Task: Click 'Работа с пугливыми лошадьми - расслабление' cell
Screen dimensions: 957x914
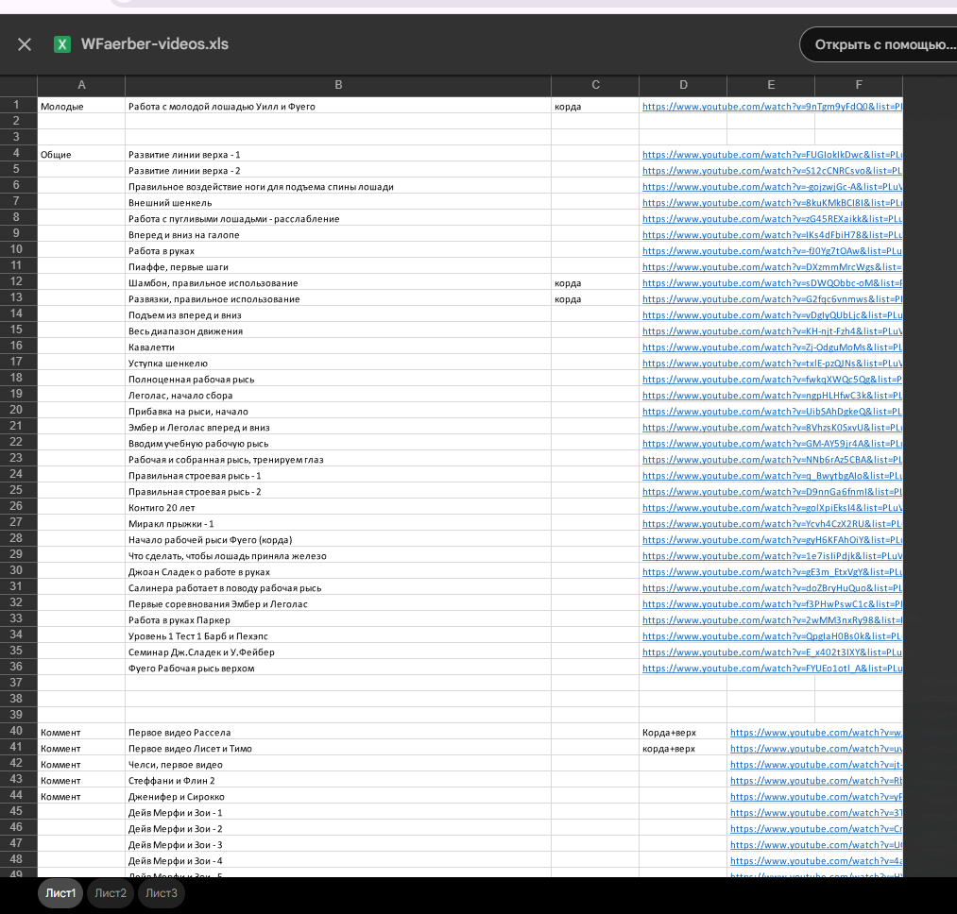Action: point(338,218)
